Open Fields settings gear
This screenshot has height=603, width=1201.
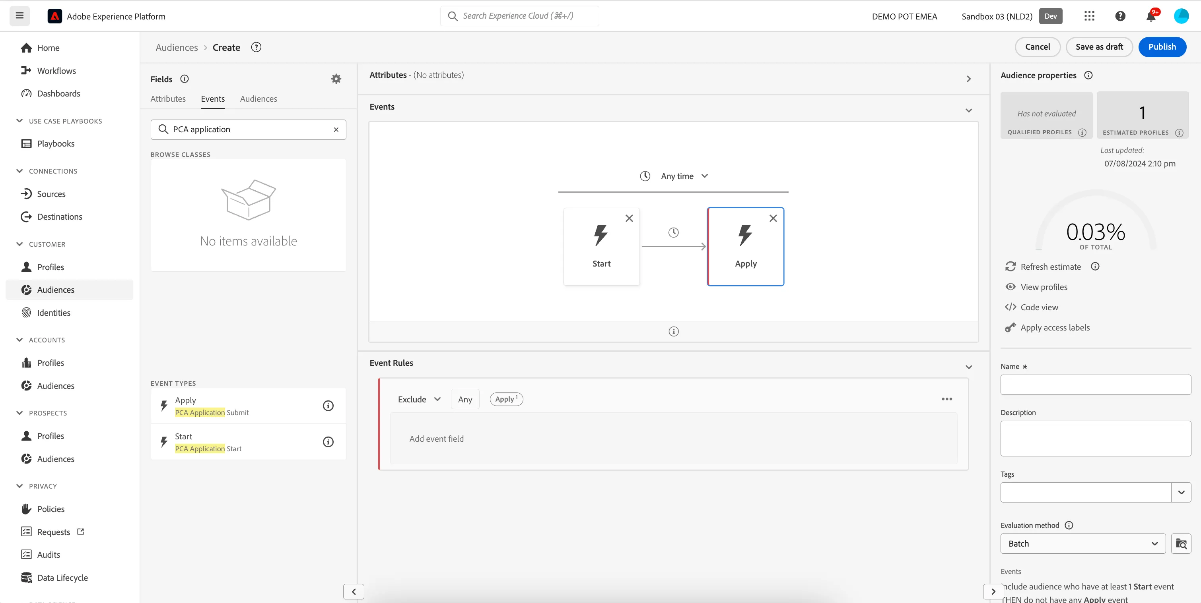pyautogui.click(x=336, y=79)
